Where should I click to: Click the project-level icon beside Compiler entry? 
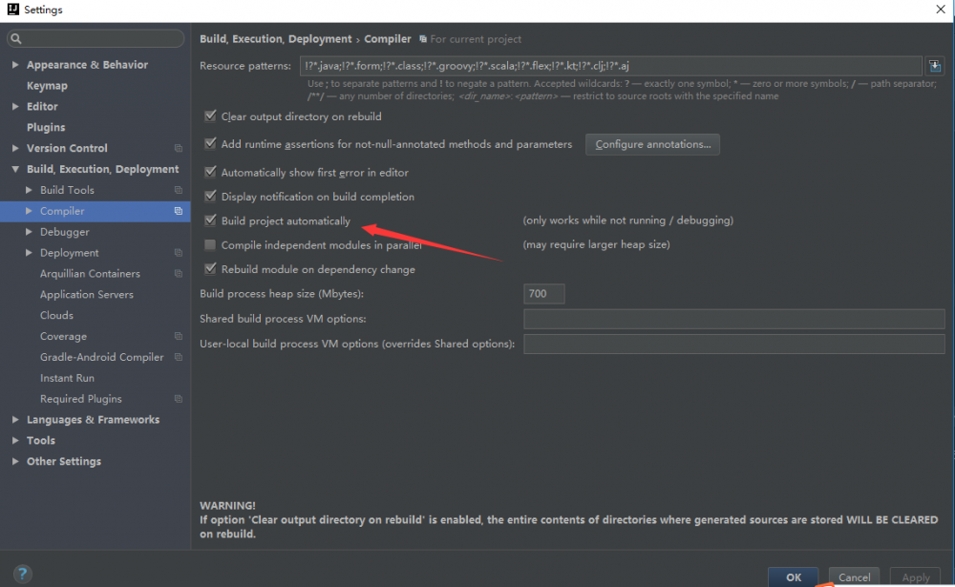pyautogui.click(x=178, y=211)
